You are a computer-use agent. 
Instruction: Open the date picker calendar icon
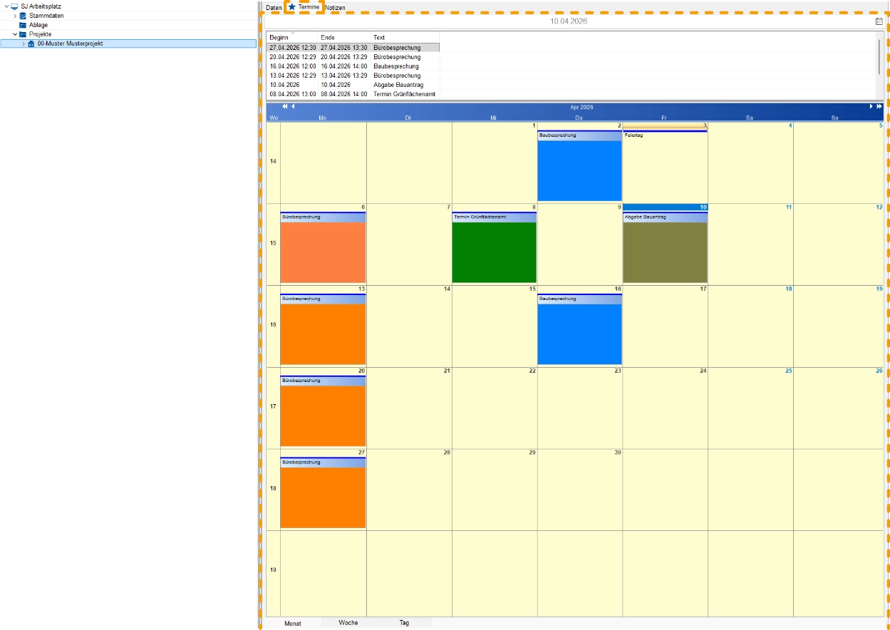879,21
